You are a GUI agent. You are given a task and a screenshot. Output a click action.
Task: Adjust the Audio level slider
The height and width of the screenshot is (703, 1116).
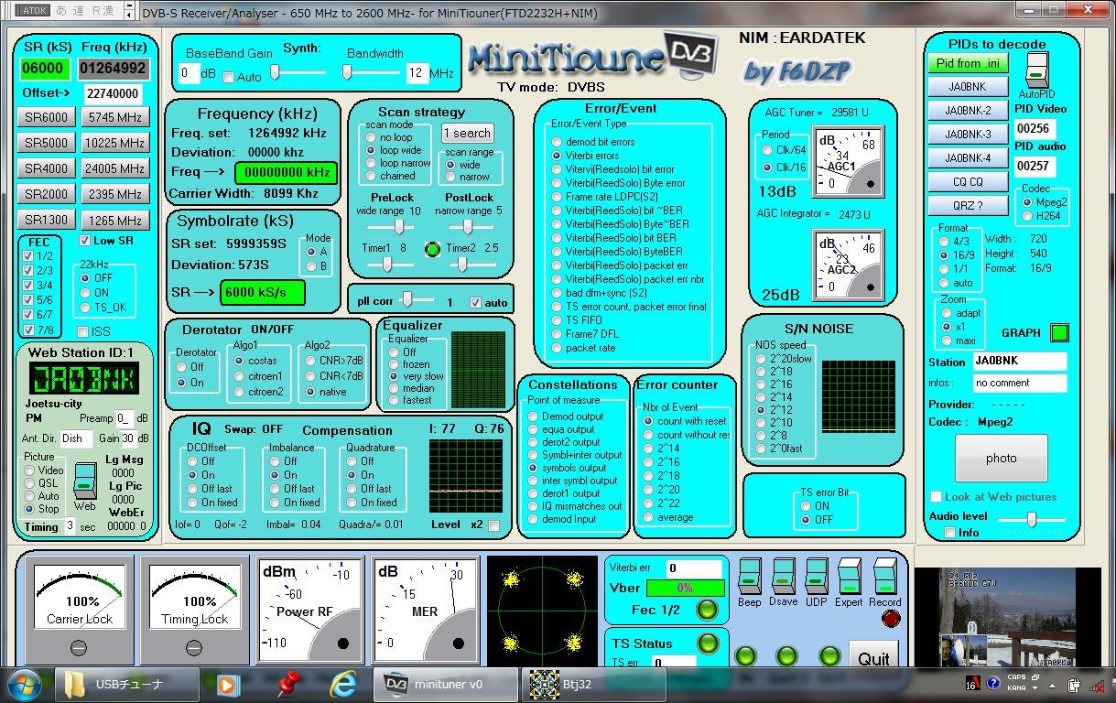1032,519
